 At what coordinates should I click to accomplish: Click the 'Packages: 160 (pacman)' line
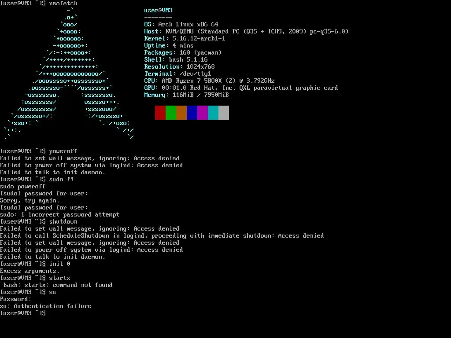pos(183,53)
